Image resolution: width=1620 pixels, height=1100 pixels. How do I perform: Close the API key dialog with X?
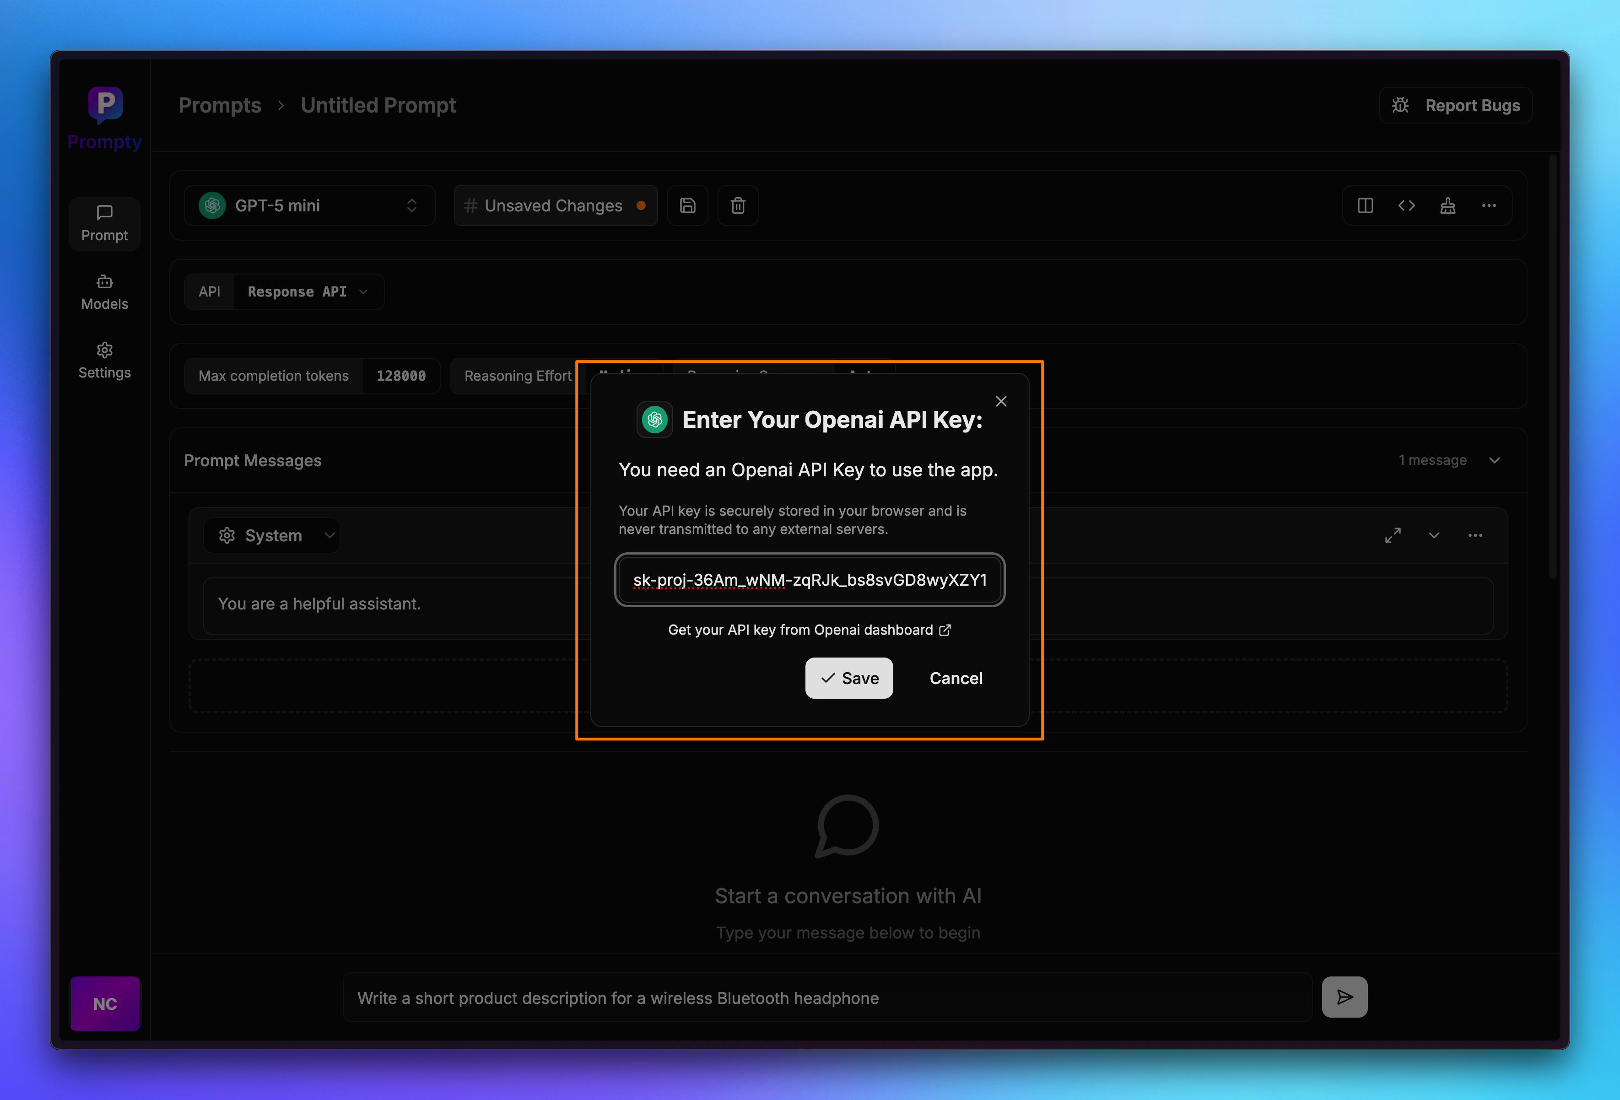click(1000, 402)
